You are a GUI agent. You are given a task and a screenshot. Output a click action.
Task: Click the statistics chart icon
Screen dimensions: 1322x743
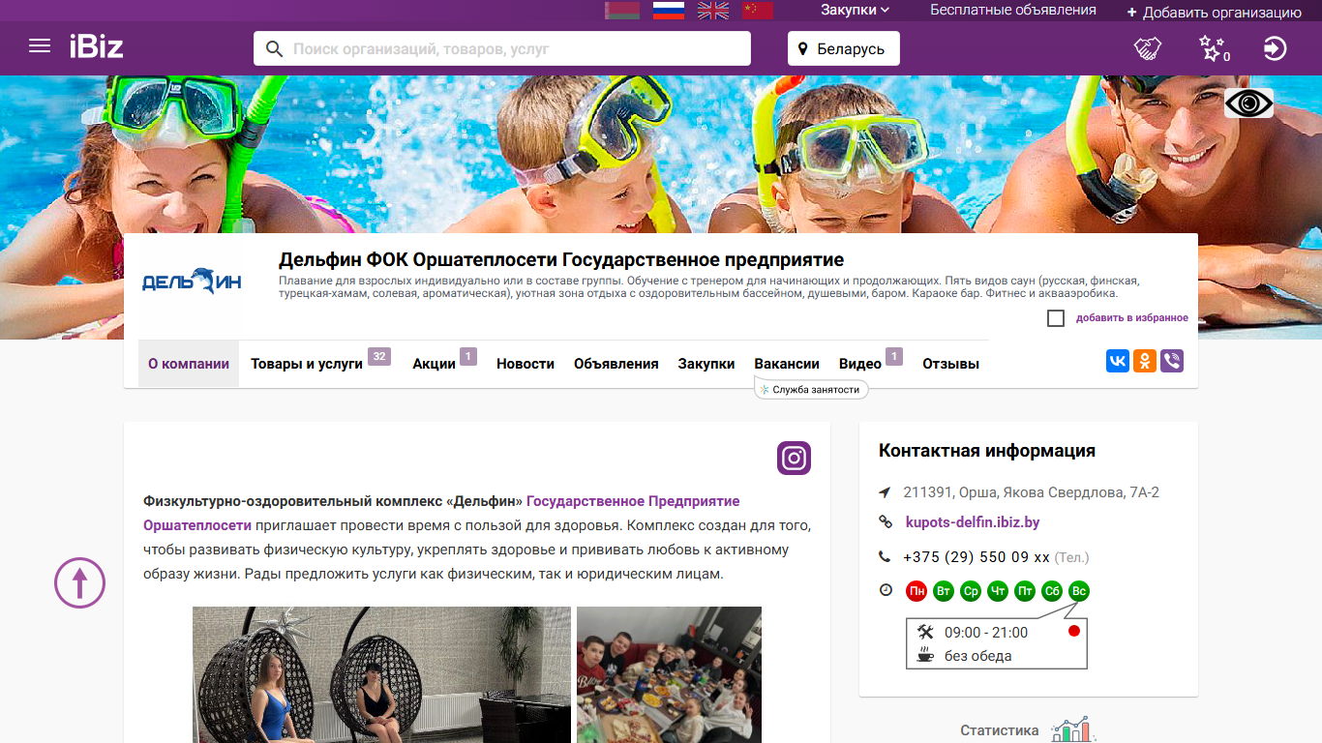pos(1073,730)
